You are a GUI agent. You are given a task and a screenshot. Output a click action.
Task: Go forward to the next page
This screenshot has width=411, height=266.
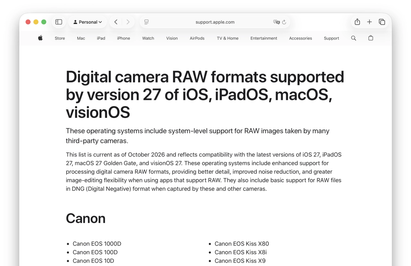click(128, 22)
